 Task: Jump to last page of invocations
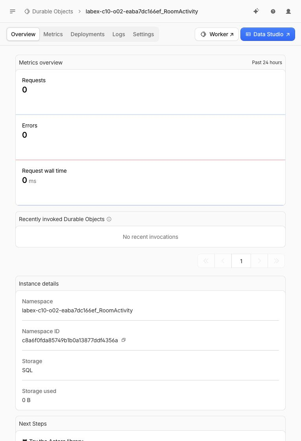(x=276, y=261)
